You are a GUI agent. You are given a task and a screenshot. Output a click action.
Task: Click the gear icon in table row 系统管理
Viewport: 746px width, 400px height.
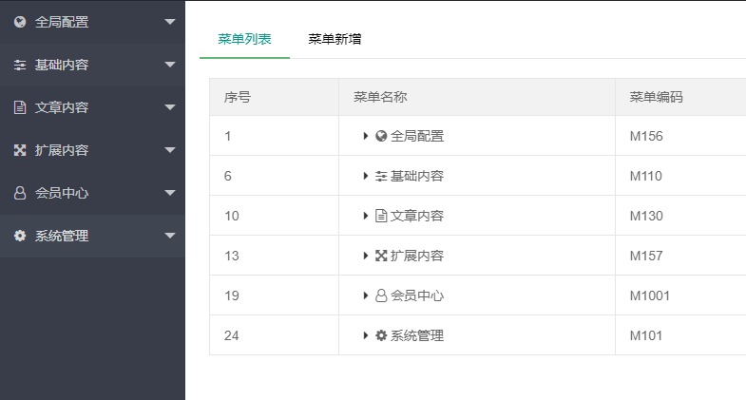[x=381, y=335]
